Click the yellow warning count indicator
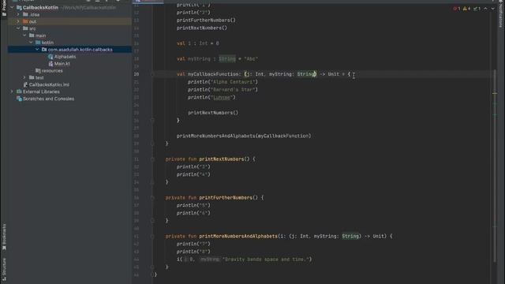This screenshot has height=284, width=505. [466, 9]
